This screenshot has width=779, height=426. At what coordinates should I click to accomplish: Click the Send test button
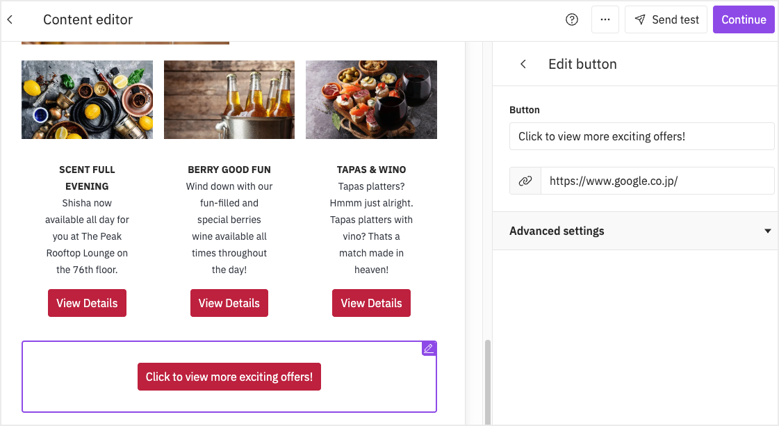tap(666, 19)
